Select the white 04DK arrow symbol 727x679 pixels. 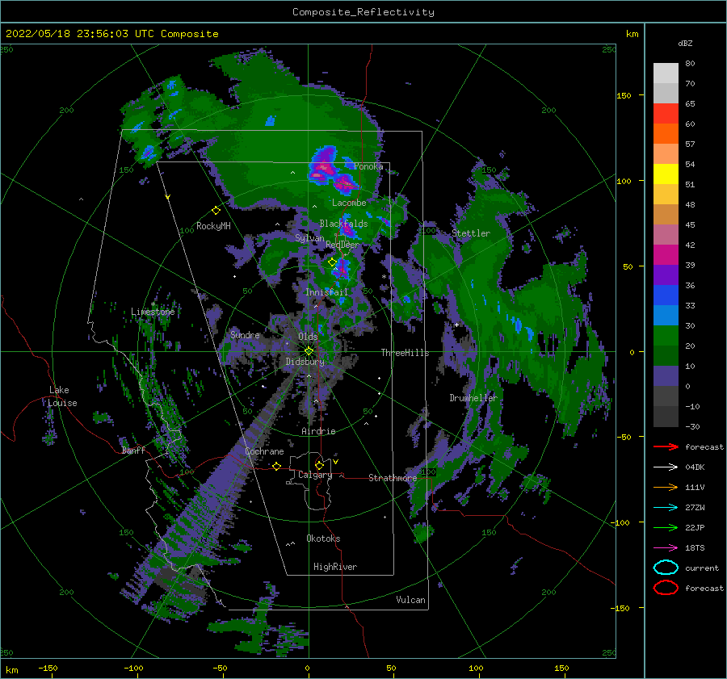[666, 467]
